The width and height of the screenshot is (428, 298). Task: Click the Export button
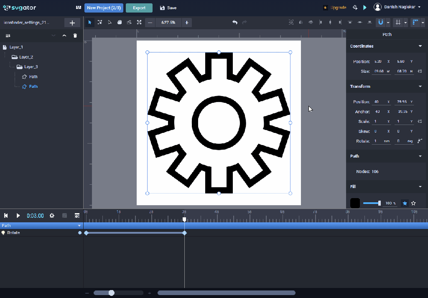[x=139, y=8]
